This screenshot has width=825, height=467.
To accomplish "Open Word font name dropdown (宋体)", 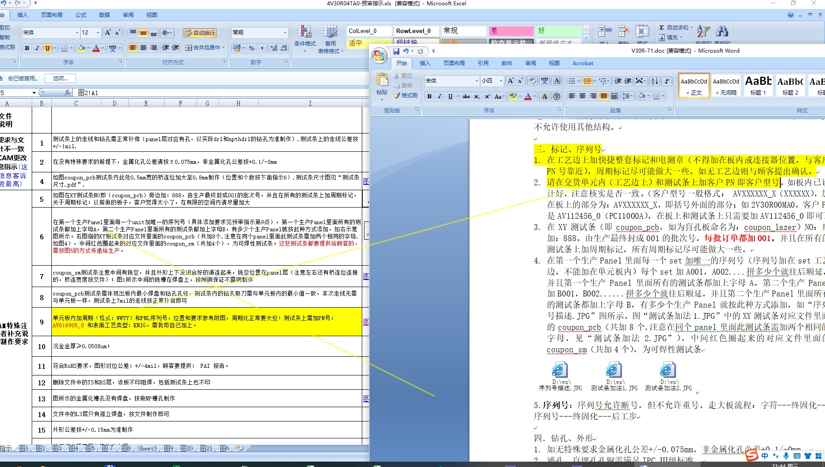I will [477, 81].
